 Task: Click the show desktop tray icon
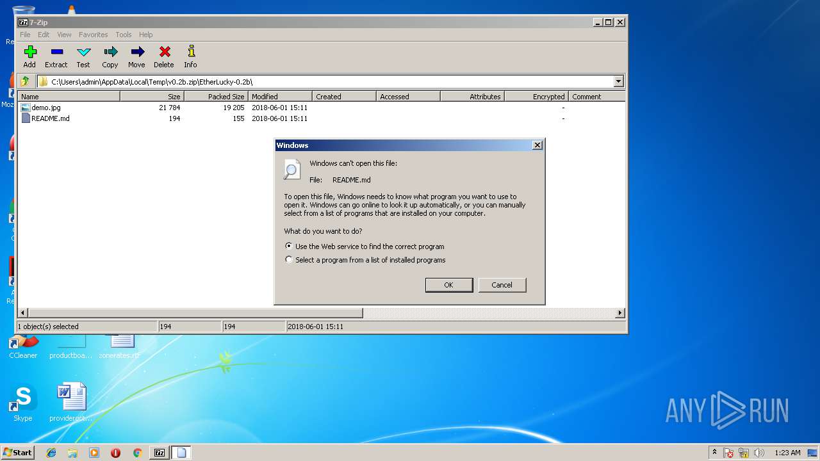[x=814, y=453]
